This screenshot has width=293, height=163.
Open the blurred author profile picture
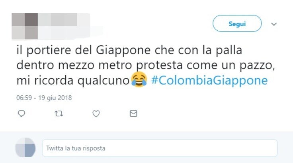coord(25,26)
